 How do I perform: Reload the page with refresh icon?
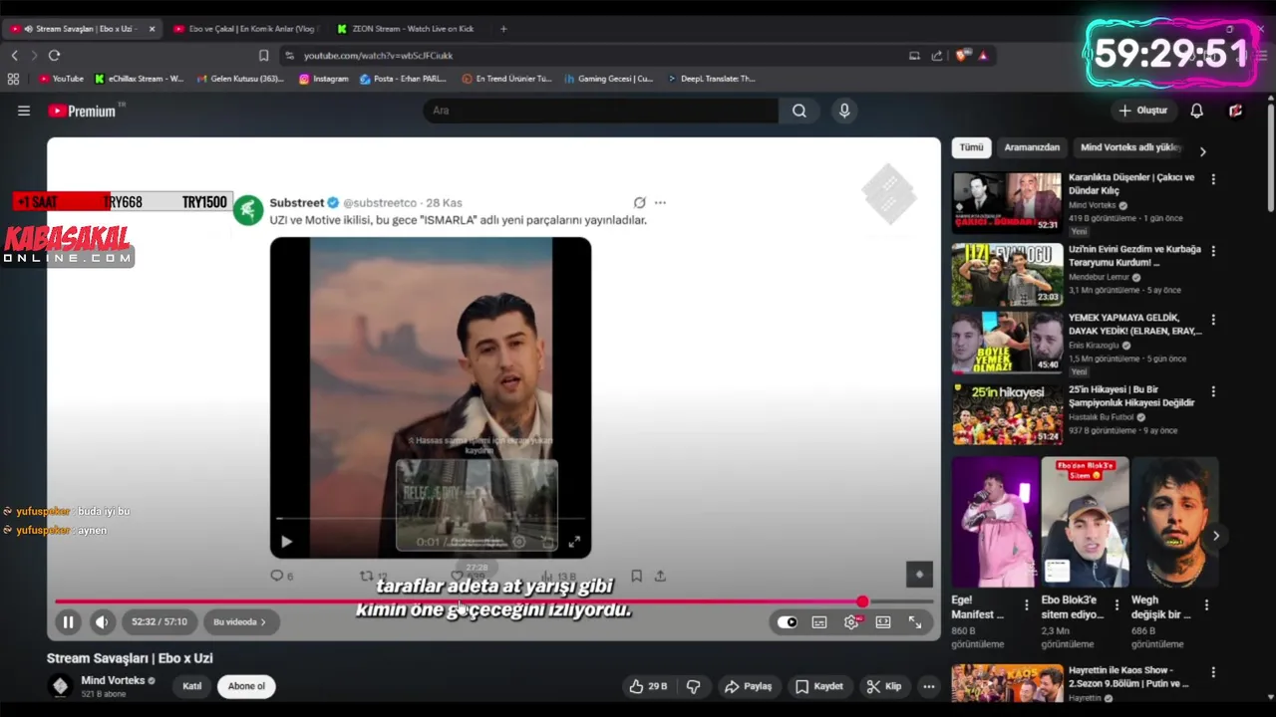54,56
